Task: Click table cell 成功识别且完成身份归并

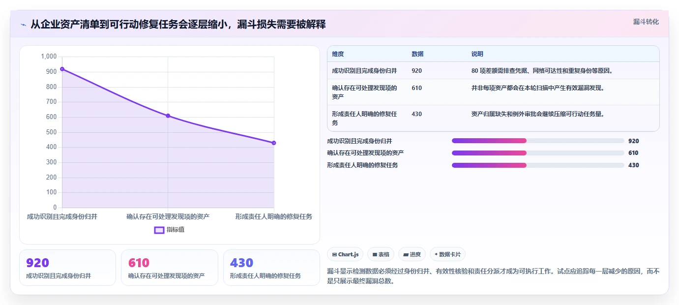Action: point(364,71)
